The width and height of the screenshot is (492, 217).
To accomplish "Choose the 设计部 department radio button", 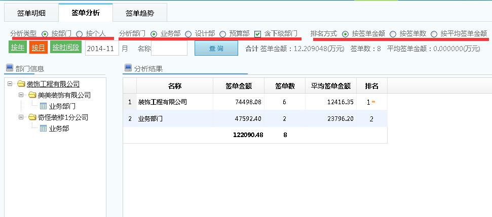I will (188, 34).
